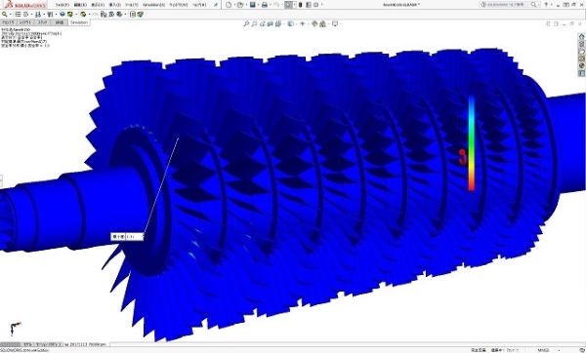Screen dimensions: 586x353
Task: Click the Options gear icon in top toolbar
Action: [x=316, y=5]
